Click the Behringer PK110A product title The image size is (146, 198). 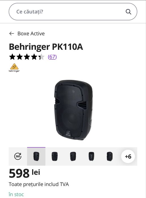tap(46, 47)
